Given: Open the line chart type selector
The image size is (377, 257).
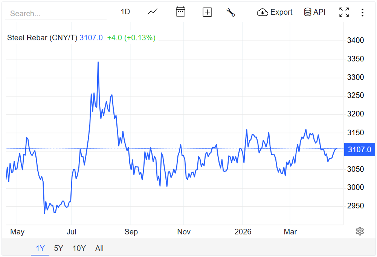Looking at the screenshot, I should tap(153, 12).
